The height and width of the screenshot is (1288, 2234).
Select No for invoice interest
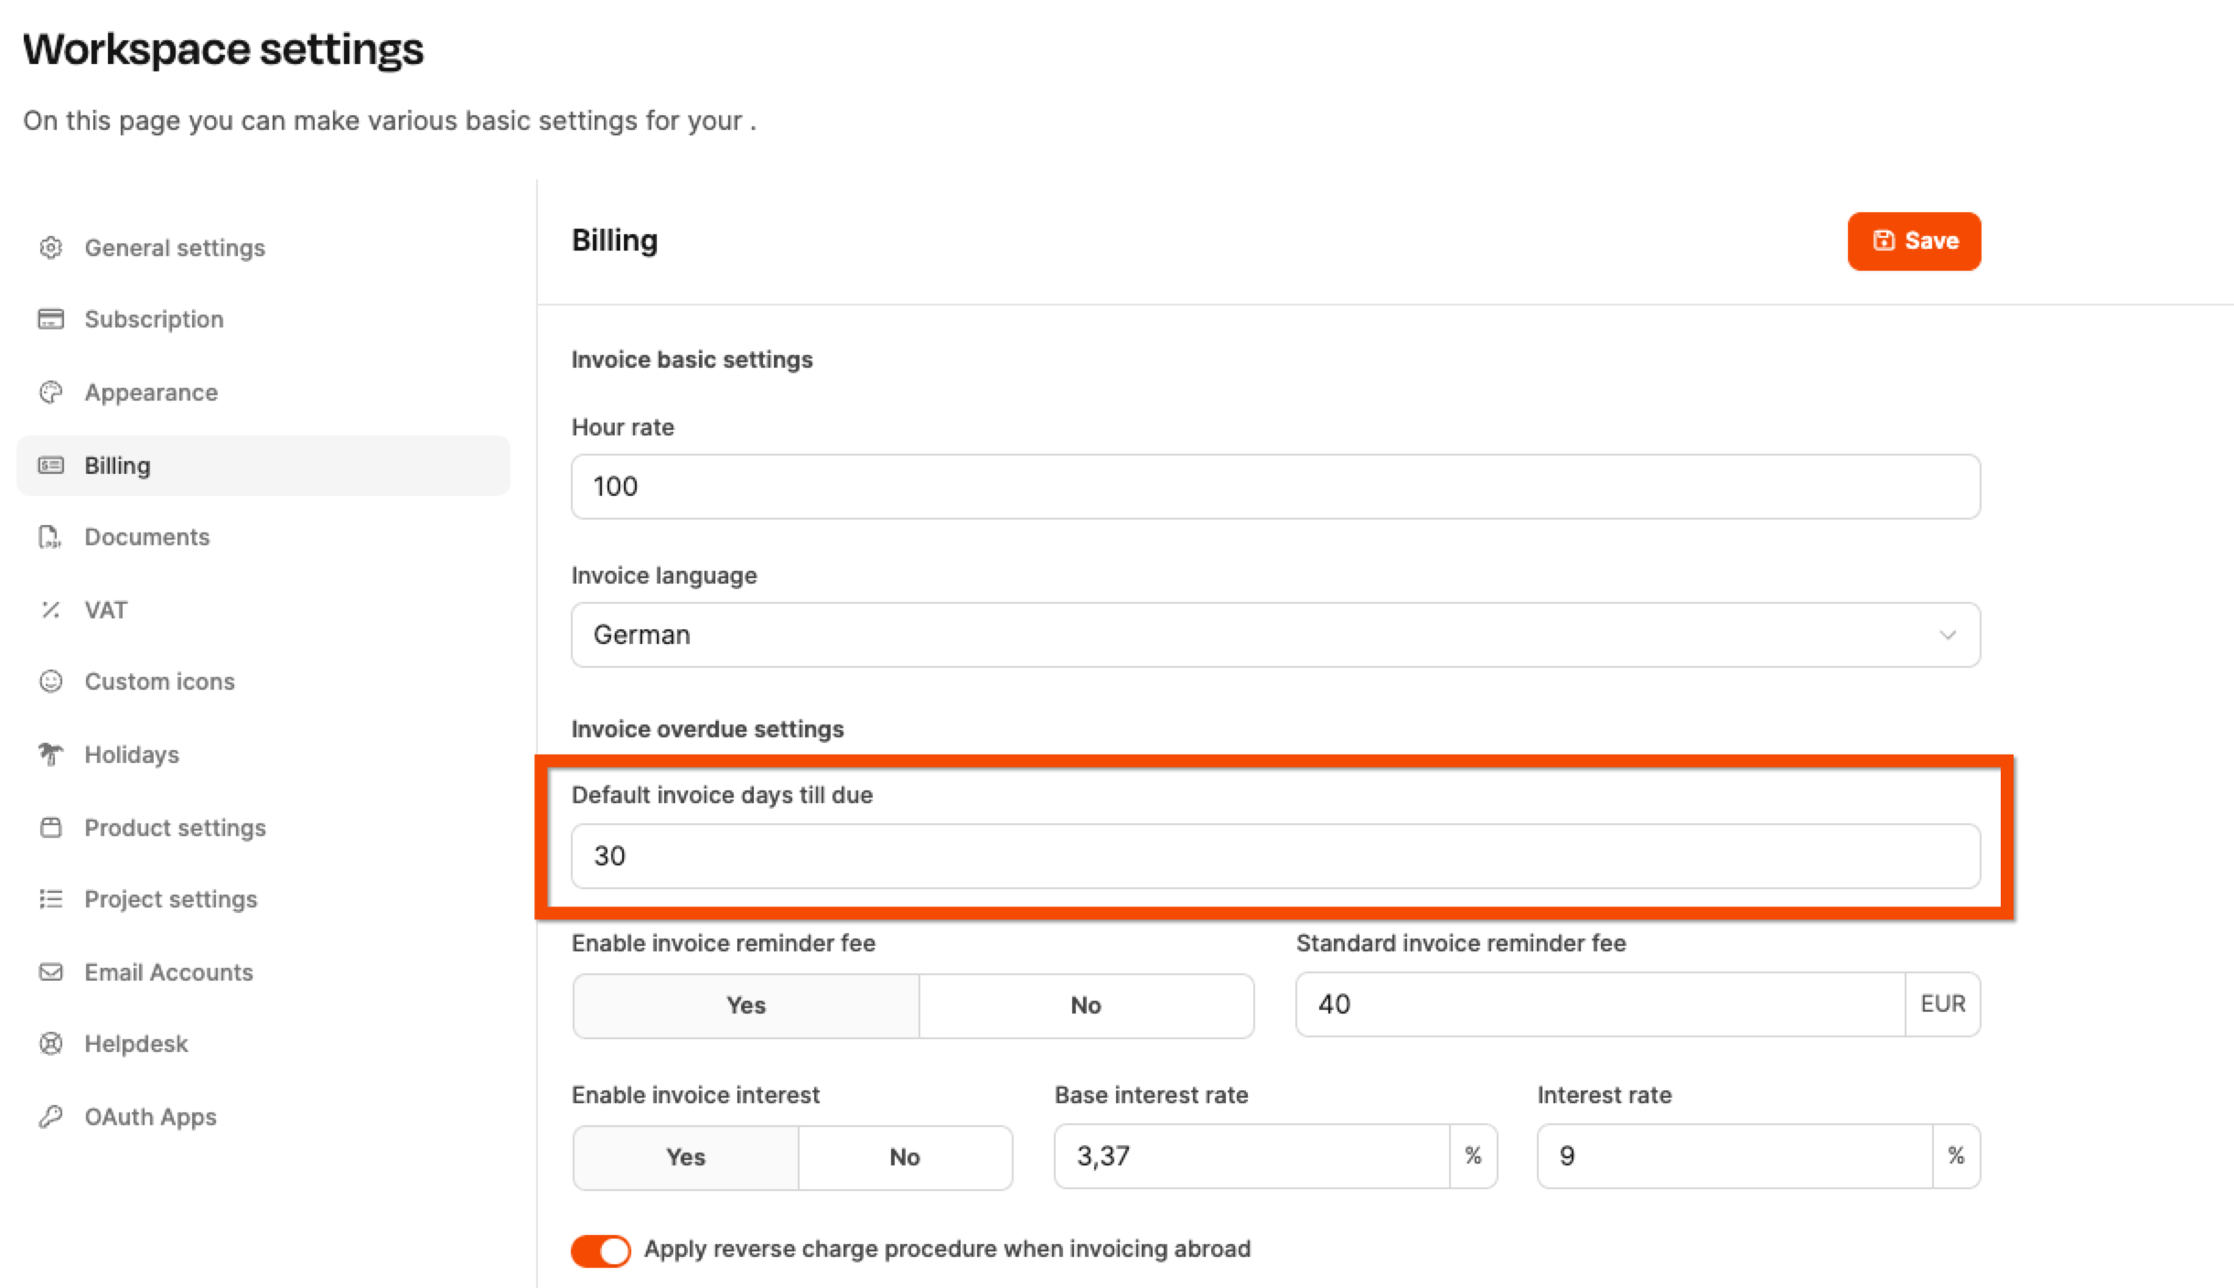point(905,1157)
